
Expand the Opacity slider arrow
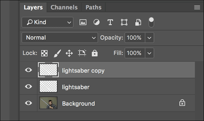coord(149,38)
